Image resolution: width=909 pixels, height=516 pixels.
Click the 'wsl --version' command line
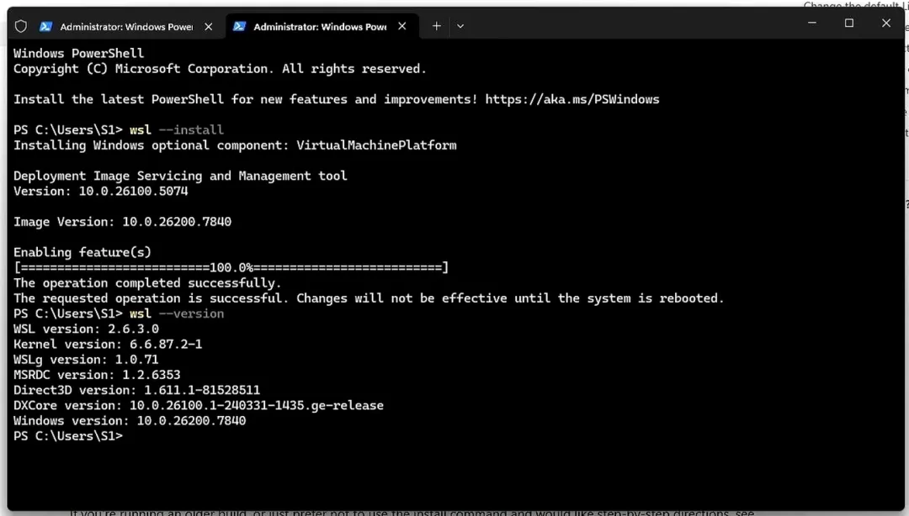[119, 313]
